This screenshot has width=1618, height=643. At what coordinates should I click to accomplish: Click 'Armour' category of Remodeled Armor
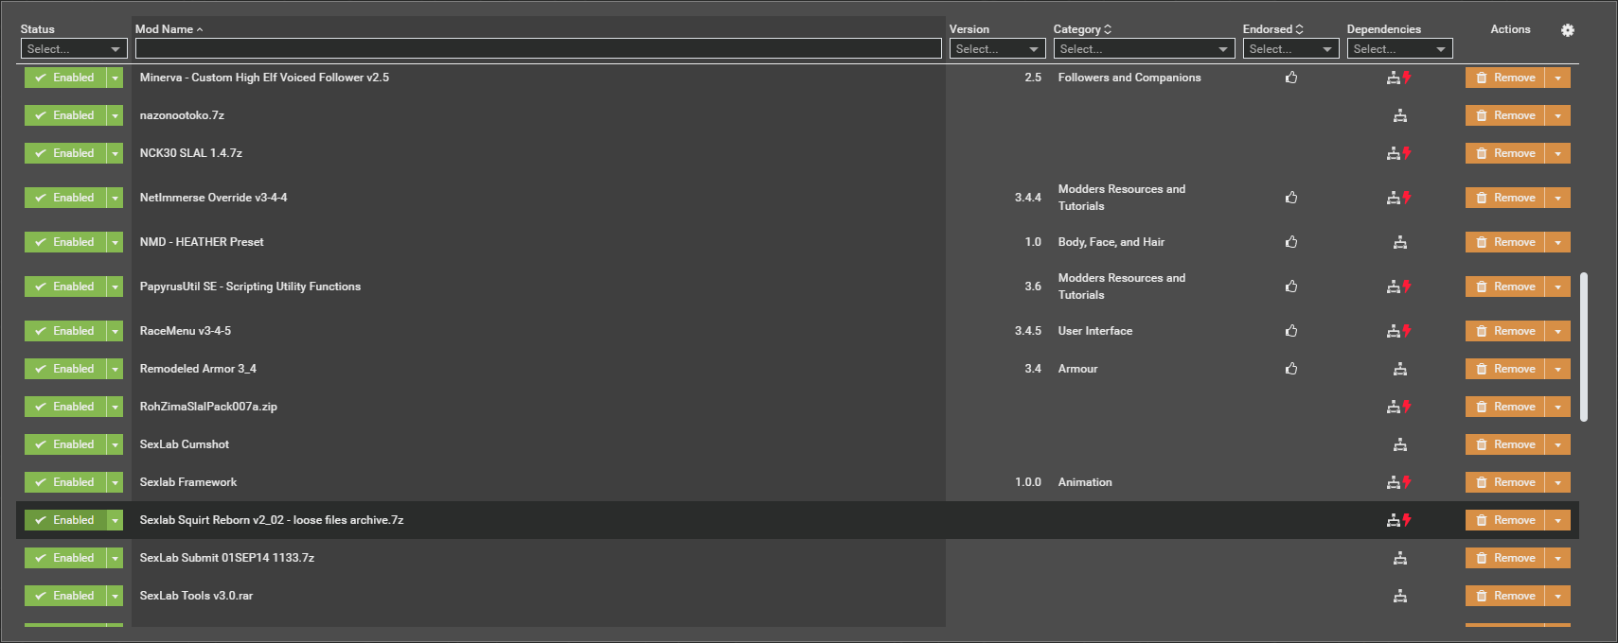[1078, 369]
